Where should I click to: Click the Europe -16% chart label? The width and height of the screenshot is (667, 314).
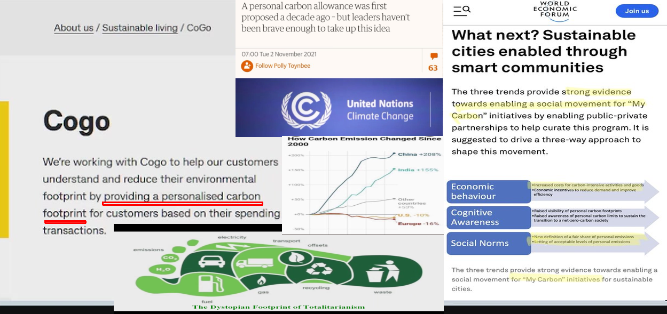[418, 224]
